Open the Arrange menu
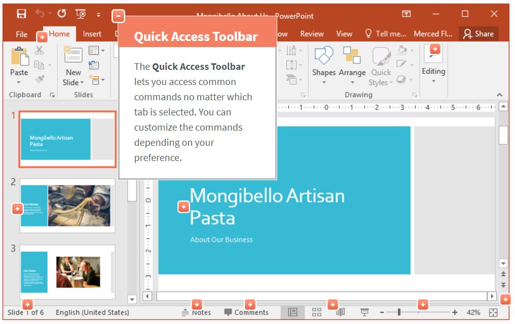Screen dimensions: 515x324 tap(352, 65)
